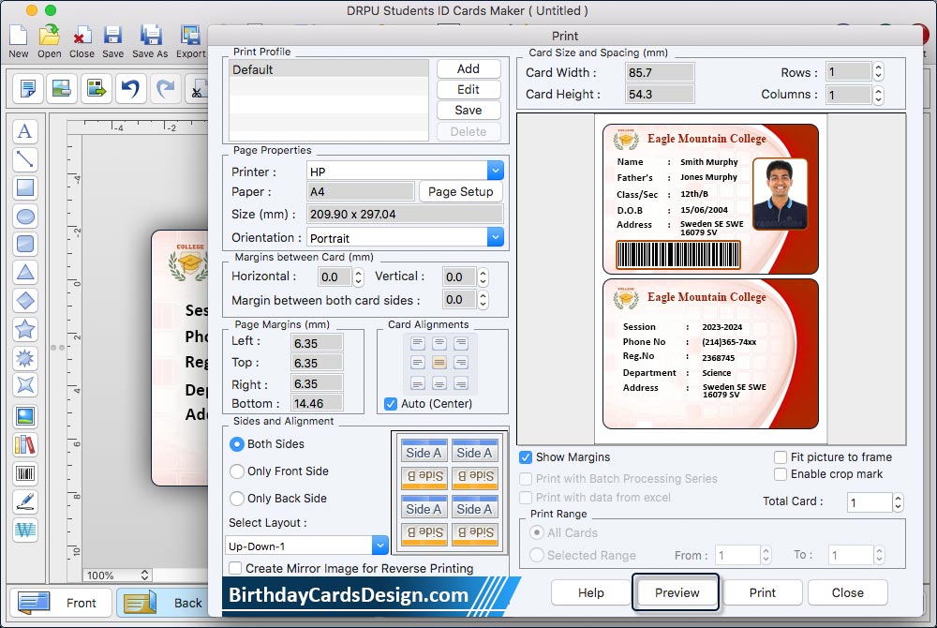Click the Horizontal margin stepper
This screenshot has width=937, height=628.
pos(358,277)
